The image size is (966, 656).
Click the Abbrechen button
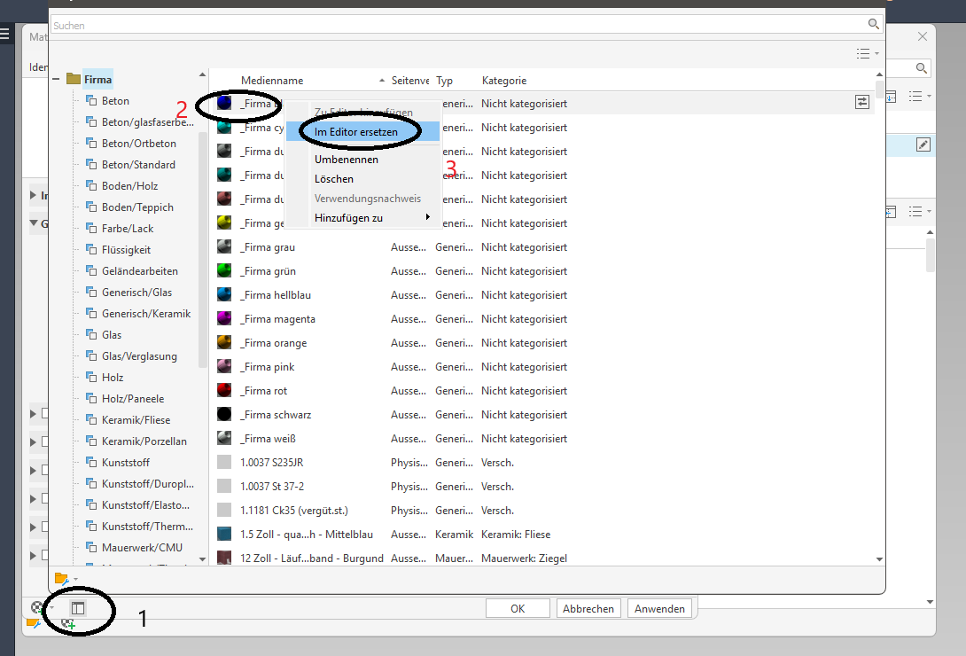(588, 608)
